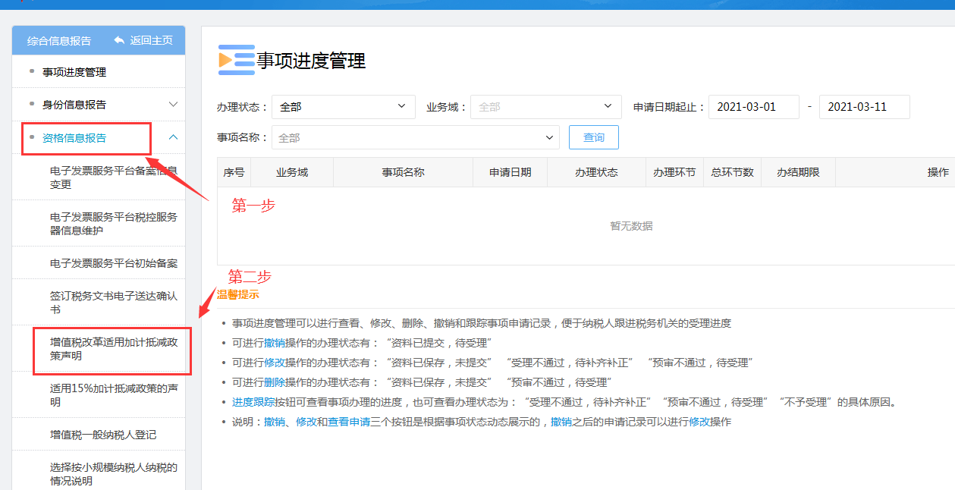
Task: Open 适用15%加计抵减政策的声明
Action: tap(113, 394)
